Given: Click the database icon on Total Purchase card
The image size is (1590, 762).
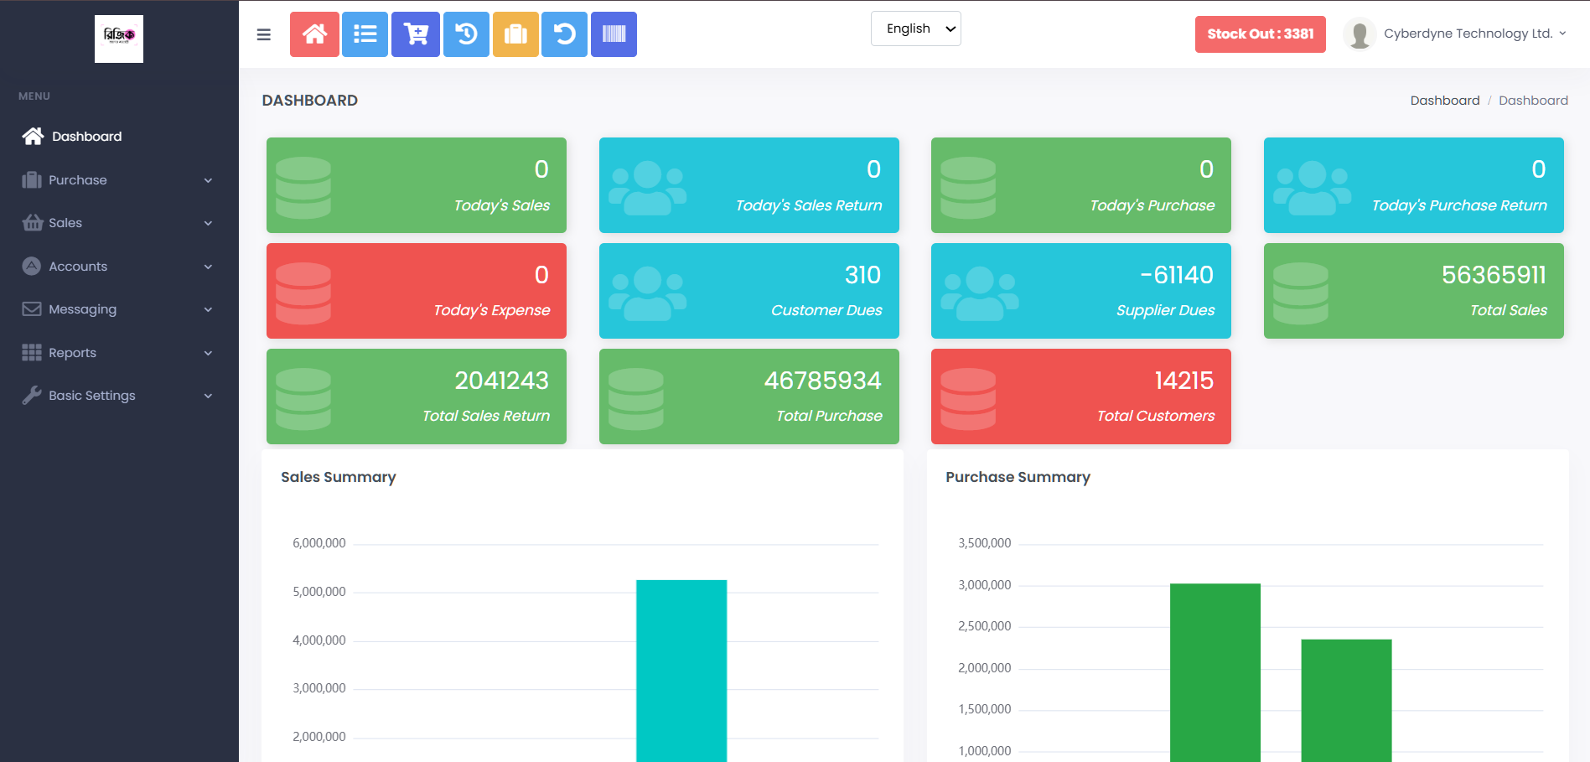Looking at the screenshot, I should 635,399.
